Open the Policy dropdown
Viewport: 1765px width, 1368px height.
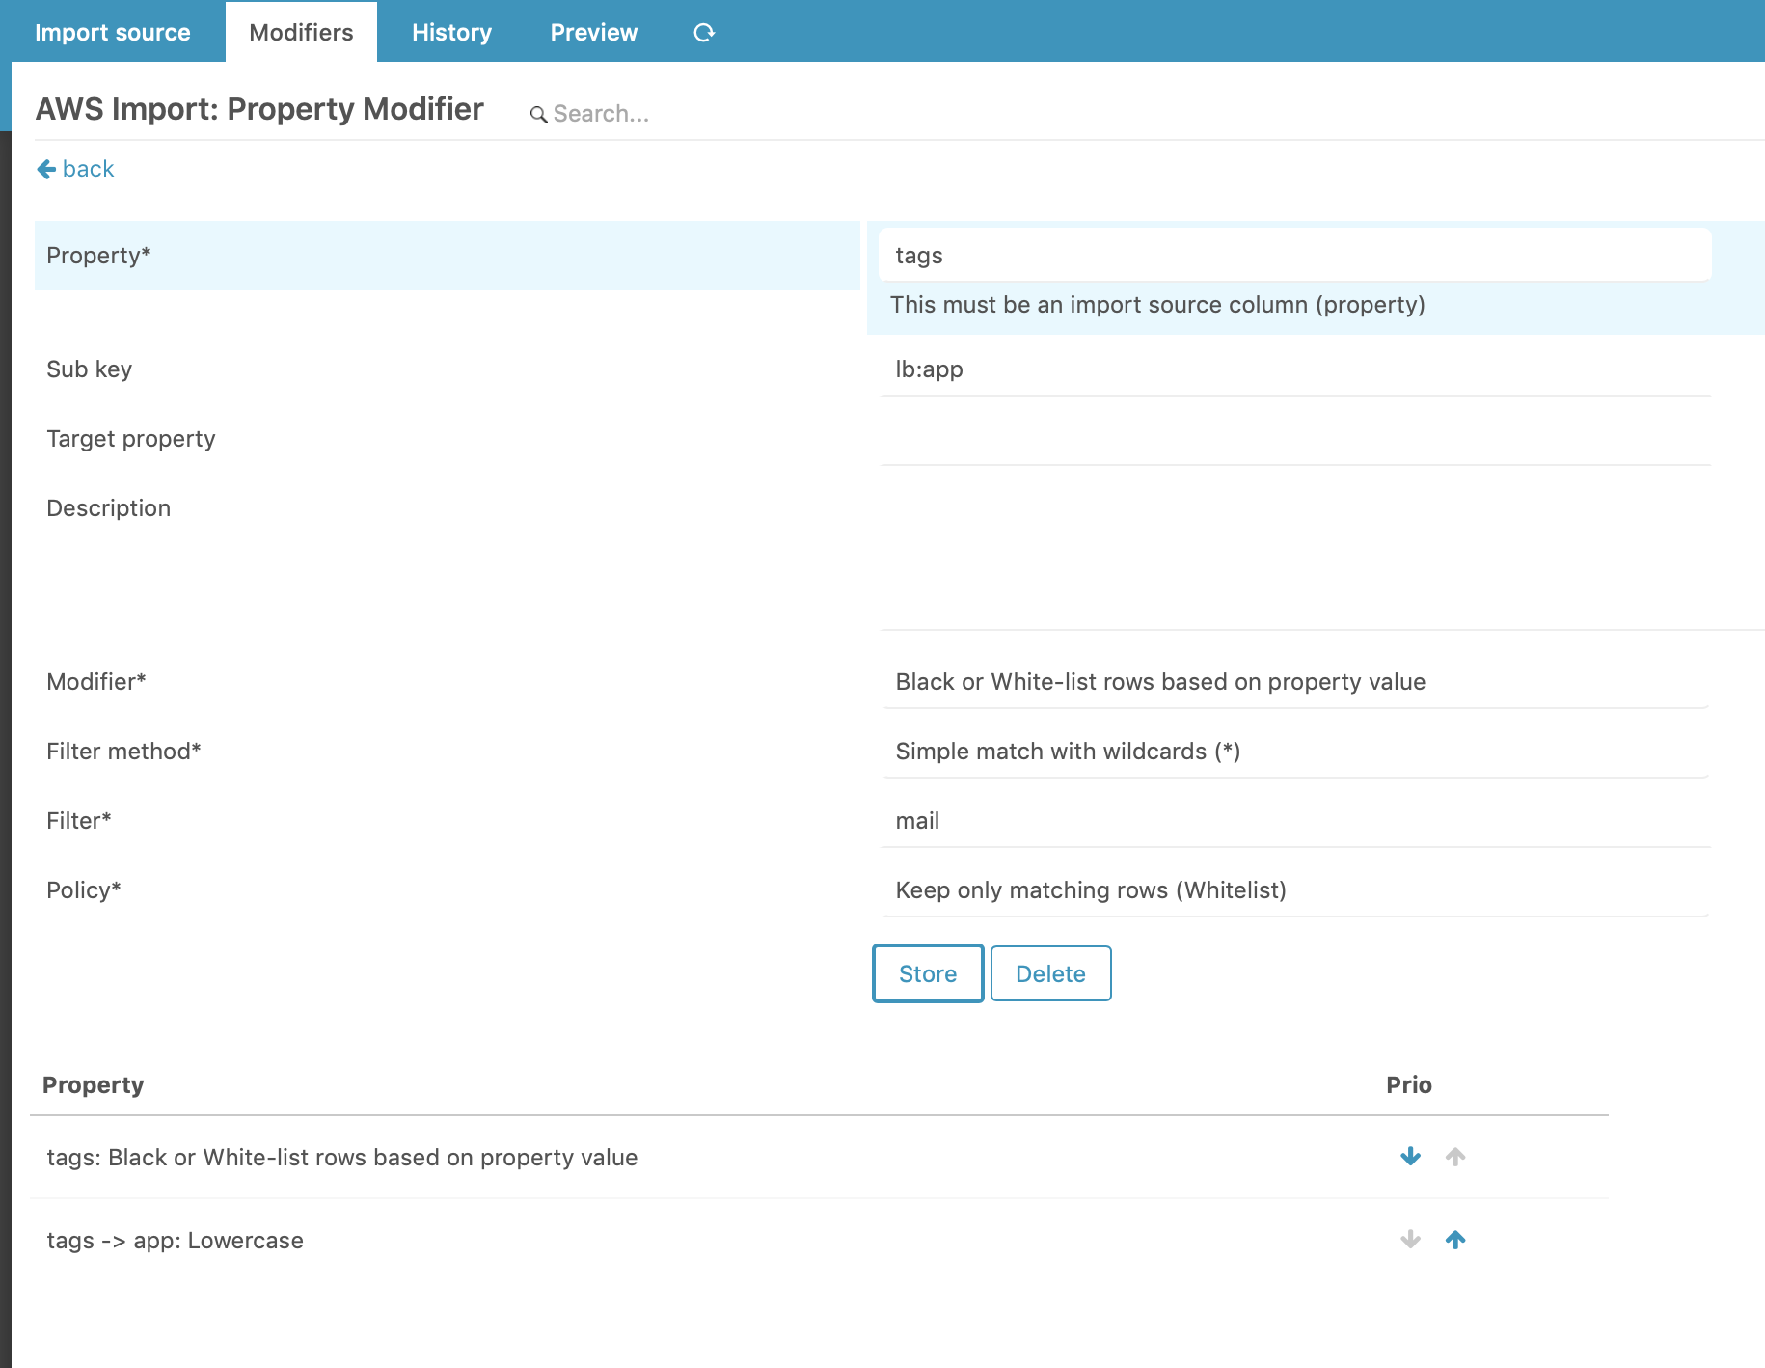point(1295,890)
